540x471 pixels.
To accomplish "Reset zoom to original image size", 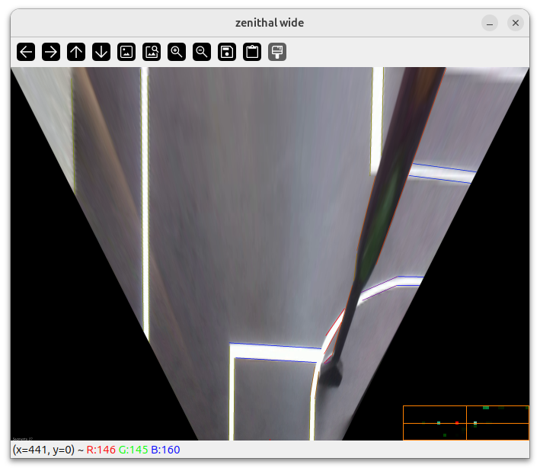I will (x=126, y=52).
